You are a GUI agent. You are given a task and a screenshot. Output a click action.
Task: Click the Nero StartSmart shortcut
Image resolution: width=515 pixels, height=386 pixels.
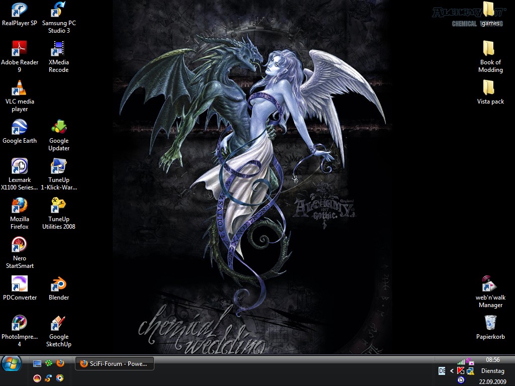20,245
